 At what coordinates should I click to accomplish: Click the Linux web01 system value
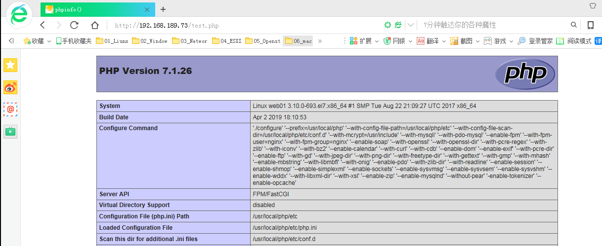[364, 106]
